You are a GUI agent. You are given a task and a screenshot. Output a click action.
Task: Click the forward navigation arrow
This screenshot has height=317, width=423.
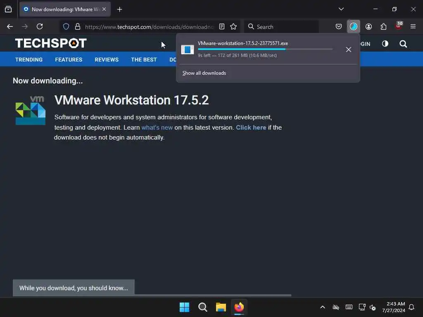pos(25,26)
